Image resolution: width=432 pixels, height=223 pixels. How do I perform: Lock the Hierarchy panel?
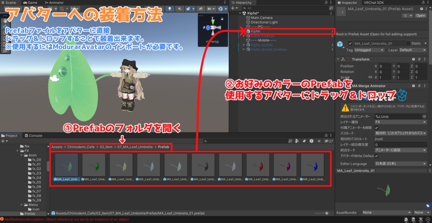click(327, 3)
